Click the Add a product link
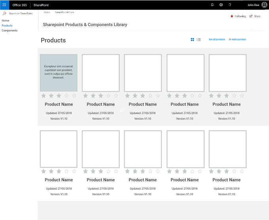The width and height of the screenshot is (269, 220). (237, 39)
